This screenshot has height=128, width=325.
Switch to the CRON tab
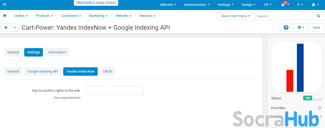(107, 71)
